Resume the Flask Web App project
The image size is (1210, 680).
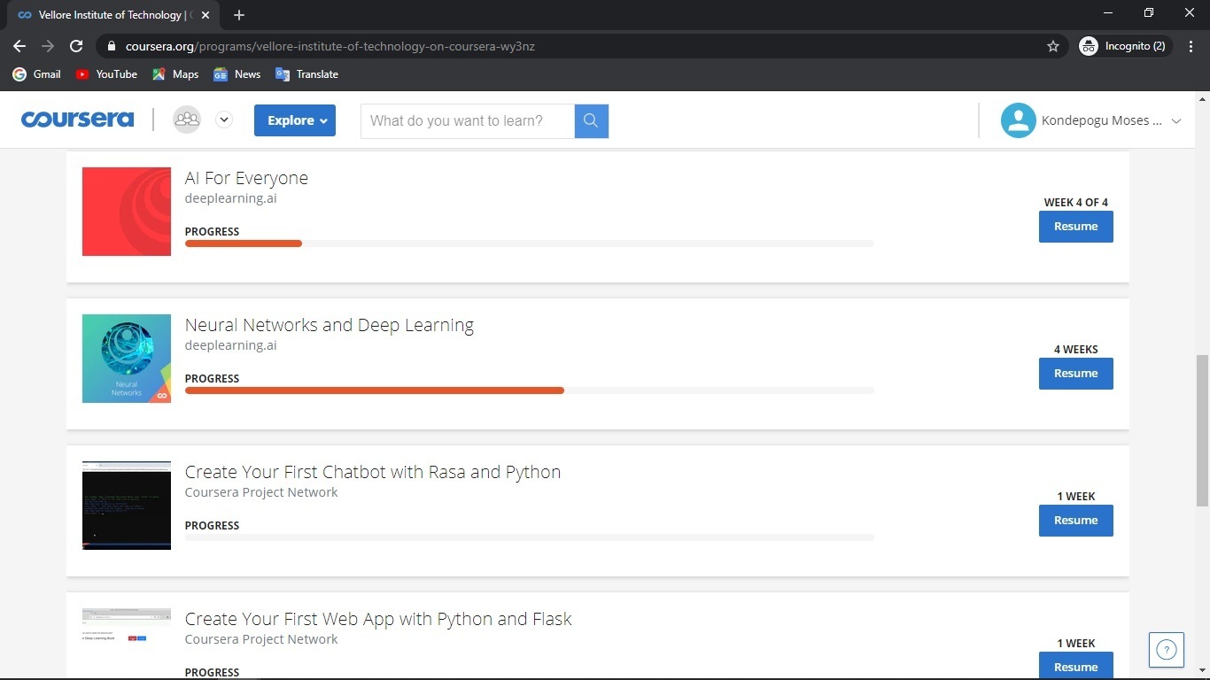[1076, 666]
